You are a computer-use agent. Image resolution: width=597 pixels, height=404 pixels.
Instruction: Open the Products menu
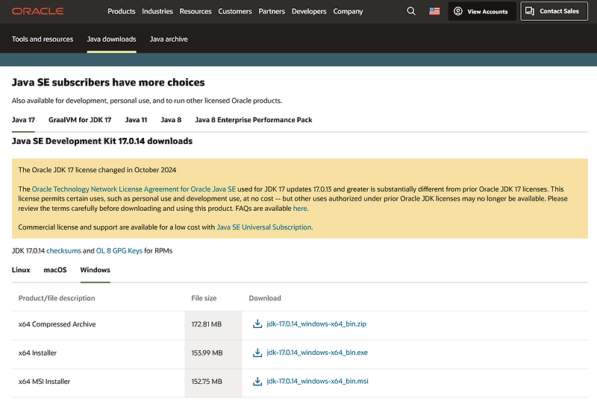tap(122, 11)
